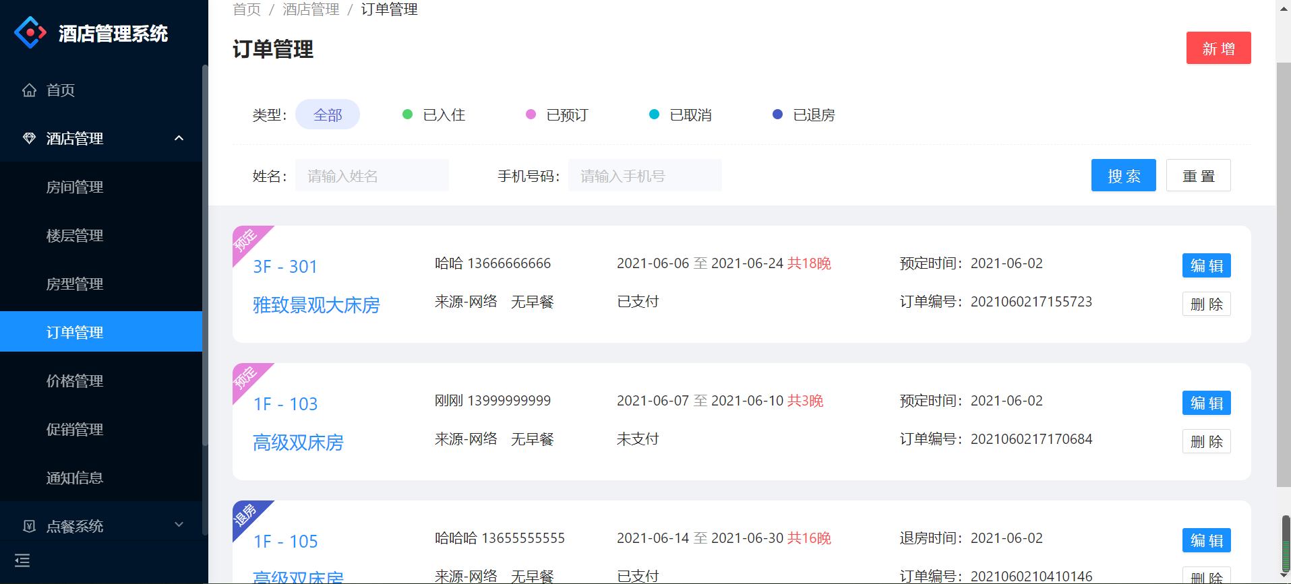Viewport: 1291px width, 584px height.
Task: Click 酒店管理 in the breadcrumb
Action: click(311, 9)
